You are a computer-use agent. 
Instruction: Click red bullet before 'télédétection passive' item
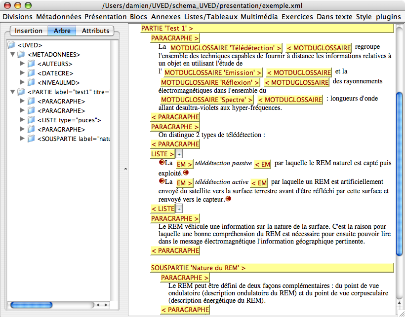(x=162, y=162)
